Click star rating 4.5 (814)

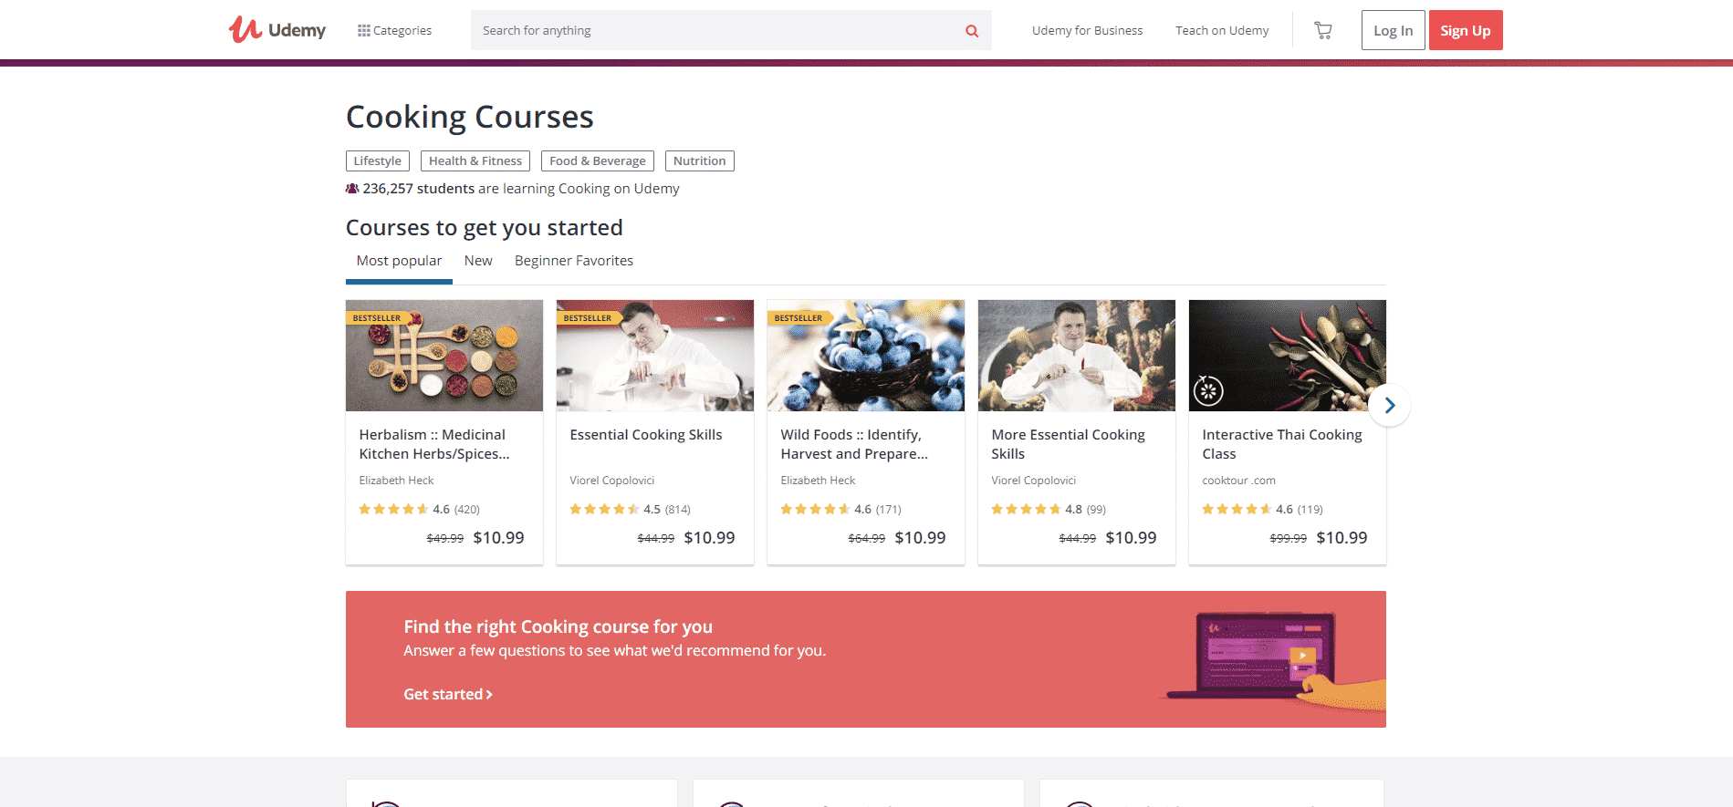(631, 510)
